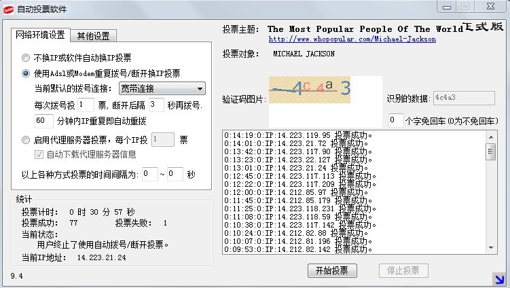Toggle 自动下载代理服务器信息 checkbox
This screenshot has height=288, width=510.
coord(39,154)
